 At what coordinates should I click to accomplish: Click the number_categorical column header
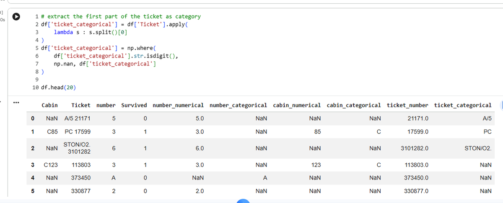238,105
